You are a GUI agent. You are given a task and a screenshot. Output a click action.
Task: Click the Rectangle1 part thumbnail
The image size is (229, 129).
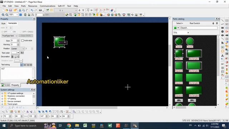(x=194, y=53)
